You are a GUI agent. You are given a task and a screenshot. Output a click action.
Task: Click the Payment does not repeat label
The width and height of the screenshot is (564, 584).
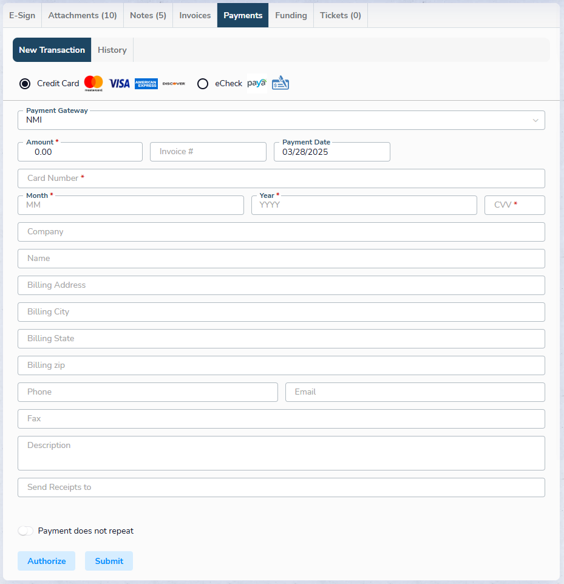[x=86, y=531]
